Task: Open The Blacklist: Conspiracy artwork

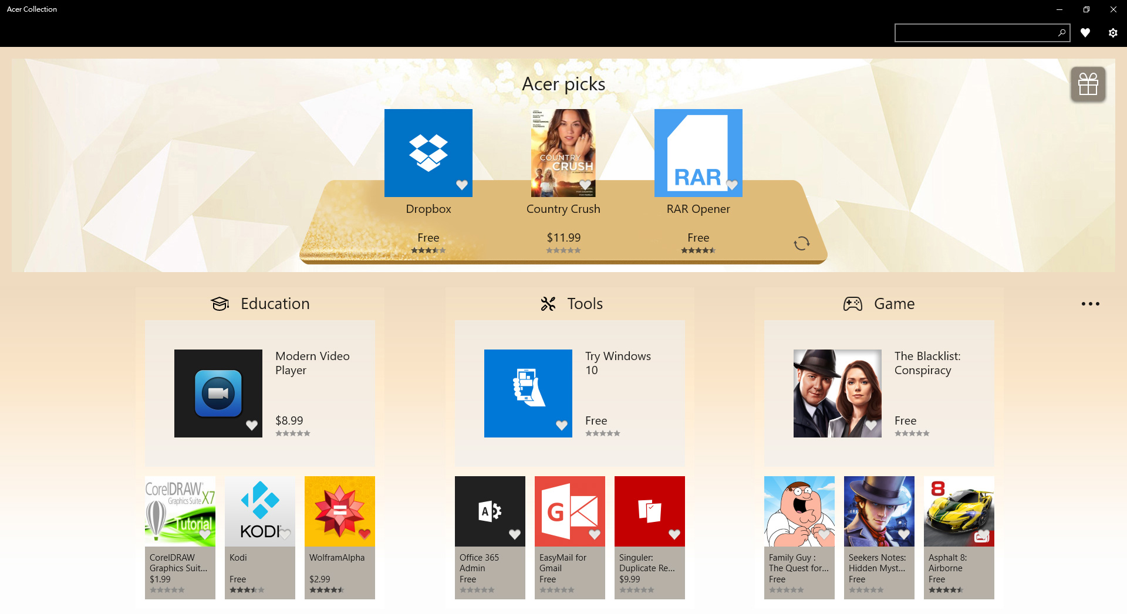Action: pyautogui.click(x=838, y=393)
